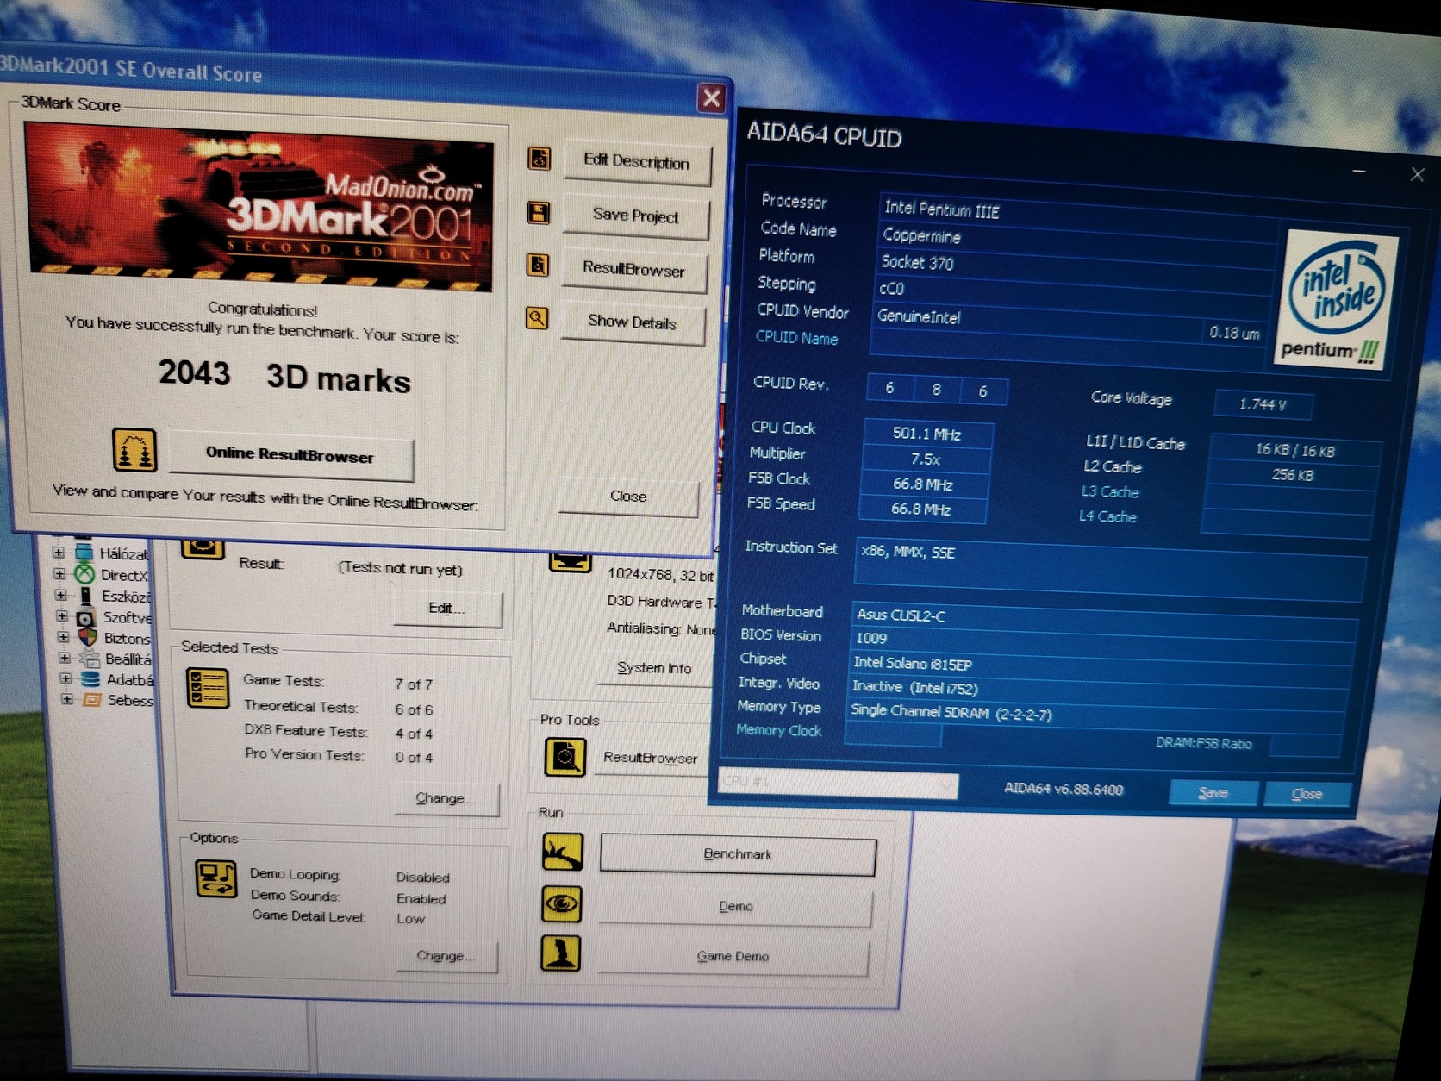Open the CPU #1 selector dropdown in AIDA64
The image size is (1441, 1081).
coord(839,784)
